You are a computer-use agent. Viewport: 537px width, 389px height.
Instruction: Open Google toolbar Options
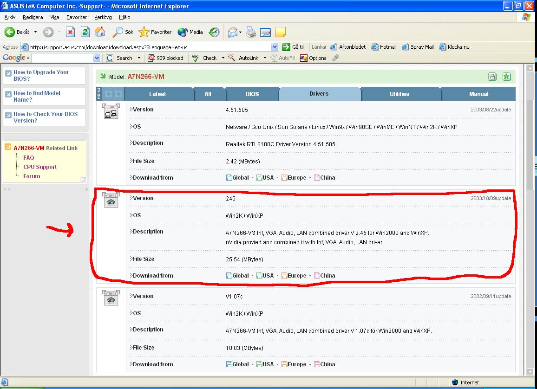click(x=314, y=58)
